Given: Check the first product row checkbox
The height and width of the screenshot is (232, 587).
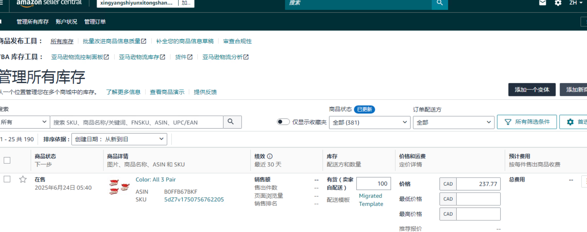Looking at the screenshot, I should click(7, 179).
